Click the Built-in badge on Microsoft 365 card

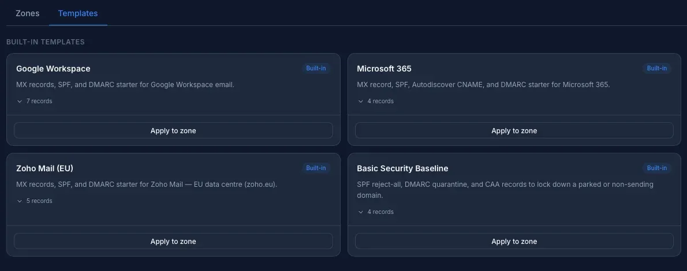tap(657, 68)
